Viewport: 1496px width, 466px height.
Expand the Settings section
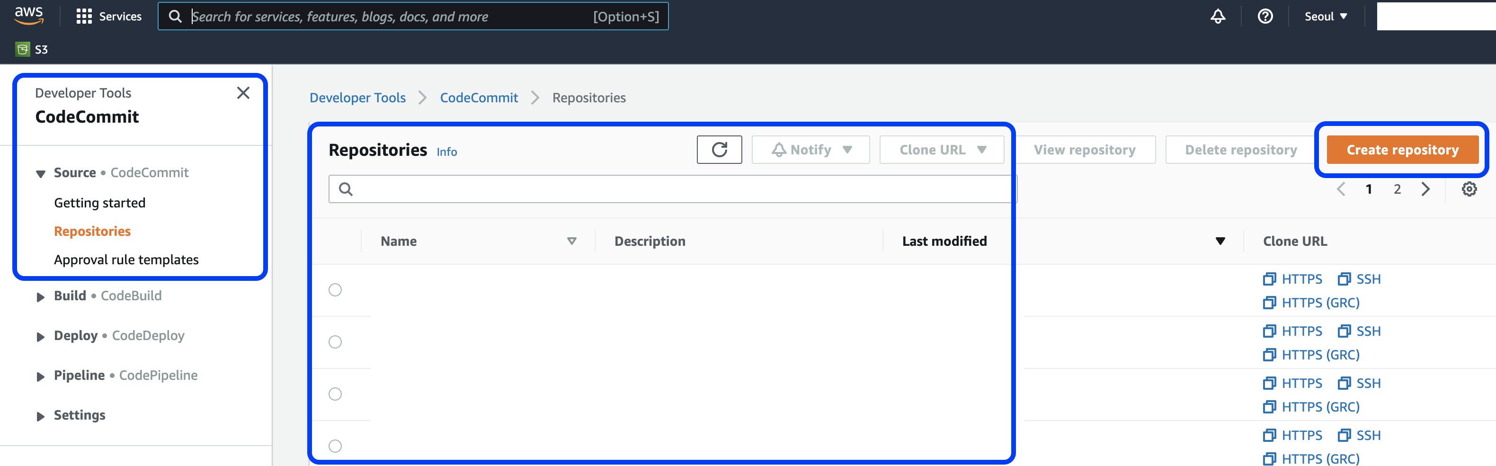coord(41,416)
